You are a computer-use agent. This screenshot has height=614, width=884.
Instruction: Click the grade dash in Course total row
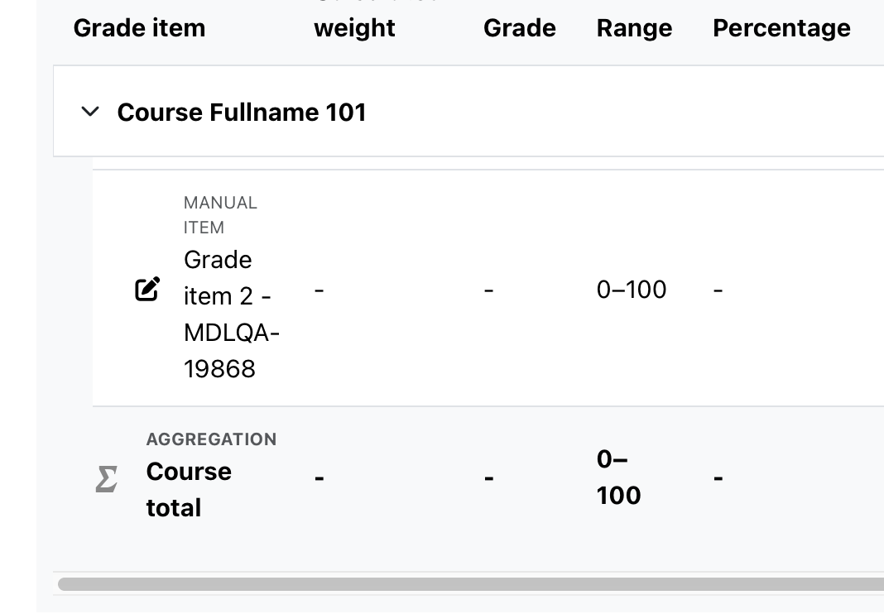pyautogui.click(x=489, y=478)
